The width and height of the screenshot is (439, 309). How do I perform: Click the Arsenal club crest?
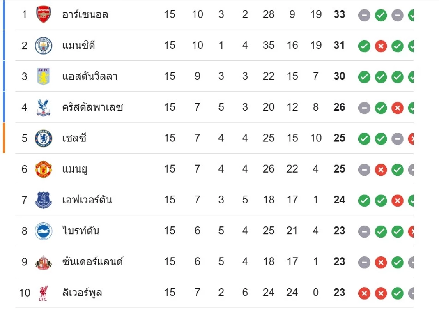(x=43, y=15)
